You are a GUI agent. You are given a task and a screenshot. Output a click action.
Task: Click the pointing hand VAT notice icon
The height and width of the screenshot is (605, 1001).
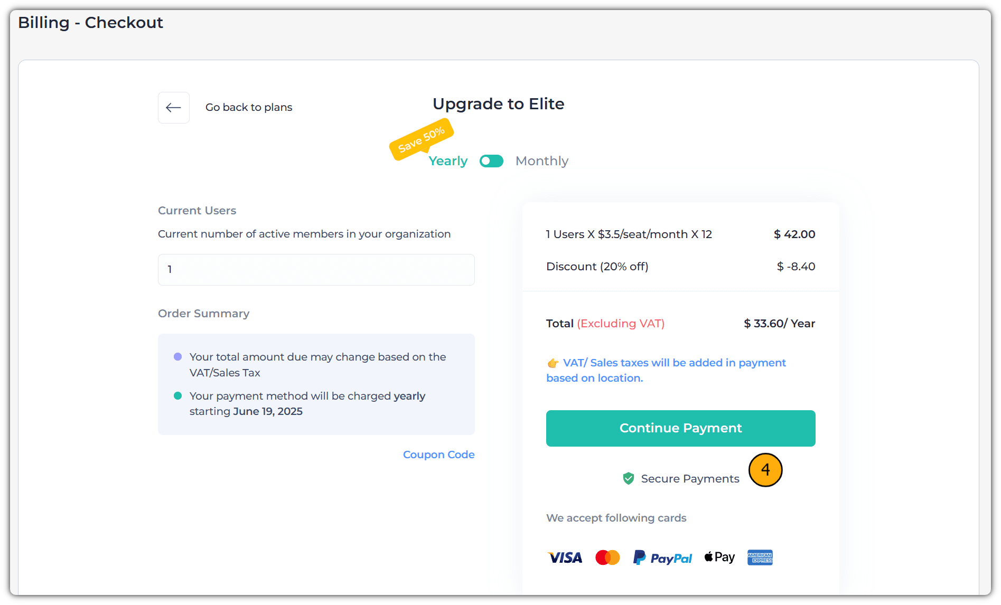[x=553, y=363]
